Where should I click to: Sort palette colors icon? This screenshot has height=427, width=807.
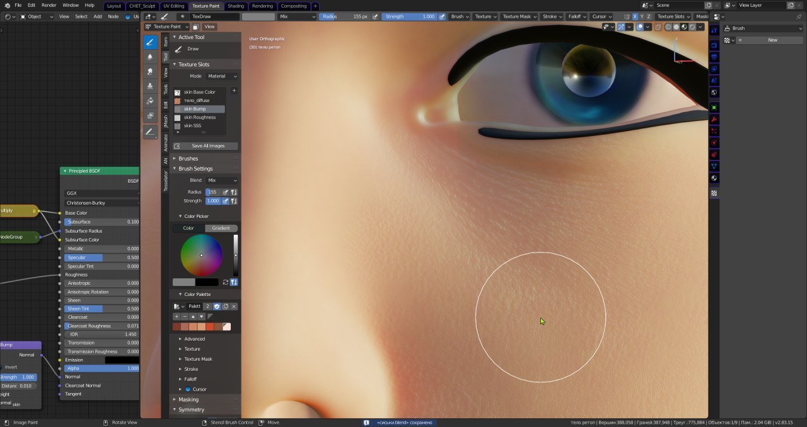click(210, 316)
